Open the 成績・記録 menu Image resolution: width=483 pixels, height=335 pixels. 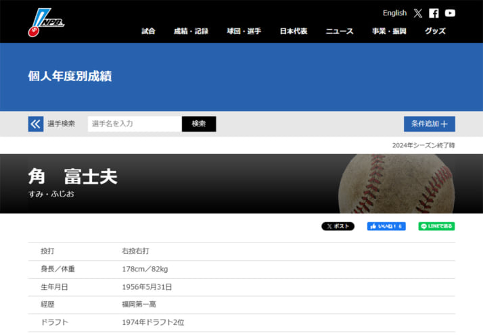(191, 31)
